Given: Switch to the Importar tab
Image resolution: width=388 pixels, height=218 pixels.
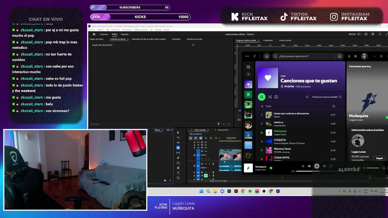Looking at the screenshot, I should [104, 34].
